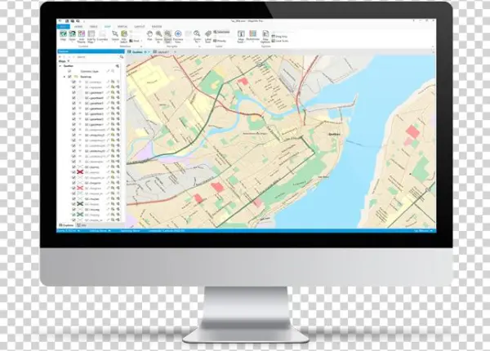The image size is (490, 351).
Task: Switch to the LAYOUT ribbon tab
Action: pos(140,27)
